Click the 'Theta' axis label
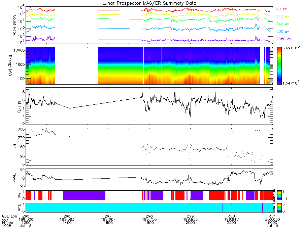The width and height of the screenshot is (303, 235). tap(14, 178)
